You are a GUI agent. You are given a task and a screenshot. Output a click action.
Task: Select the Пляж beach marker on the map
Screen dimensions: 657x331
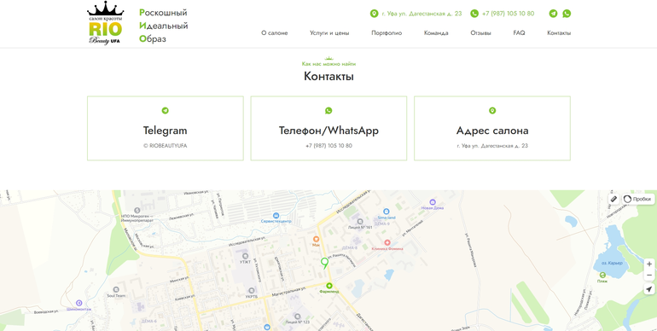coord(602,276)
